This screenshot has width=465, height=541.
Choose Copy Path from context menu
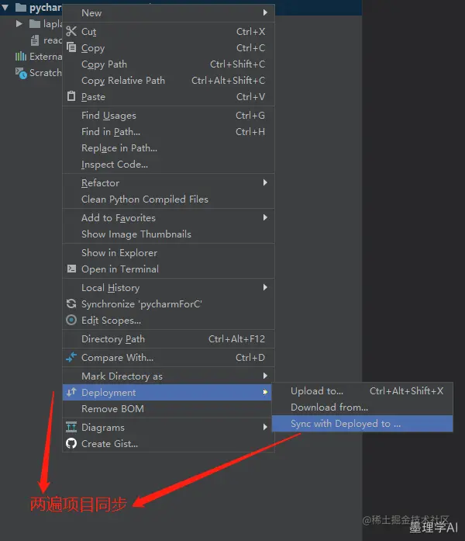point(168,64)
